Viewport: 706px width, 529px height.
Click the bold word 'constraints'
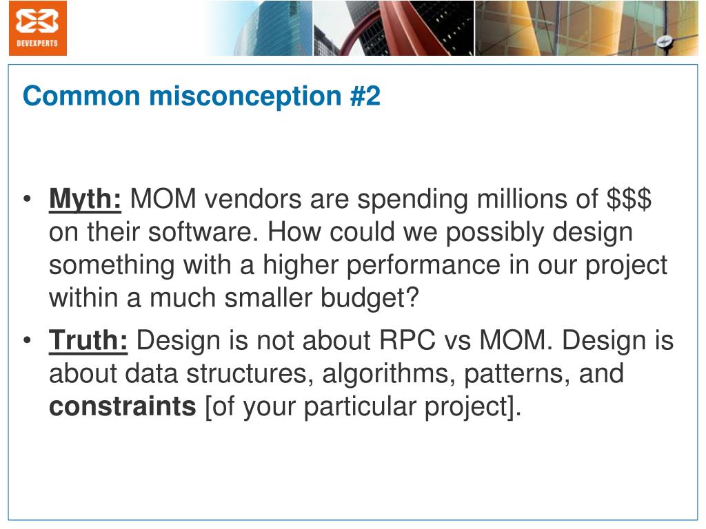click(123, 406)
